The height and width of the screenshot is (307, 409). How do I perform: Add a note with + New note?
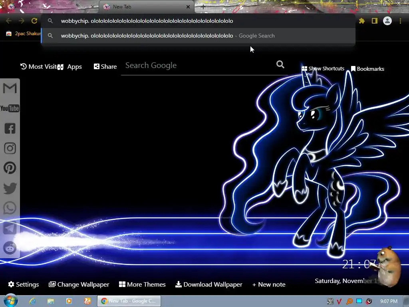point(269,285)
